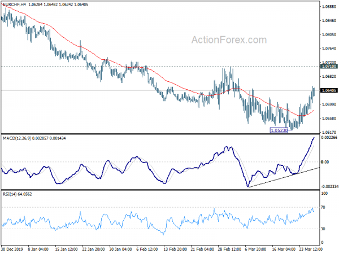This screenshot has width=339, height=254.
Task: Click the dotted 1.07100 horizontal line
Action: [x=160, y=67]
